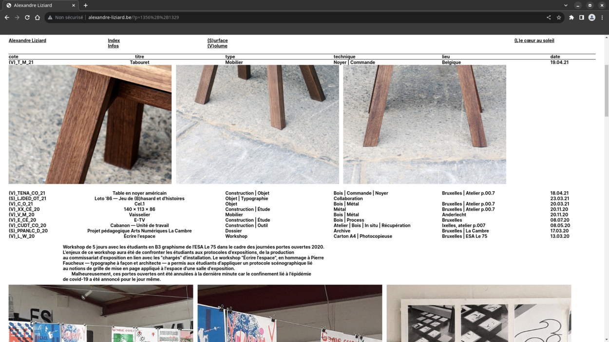Open the (L)e cœur au soleil link
Screen dimensions: 609x342
pos(534,40)
